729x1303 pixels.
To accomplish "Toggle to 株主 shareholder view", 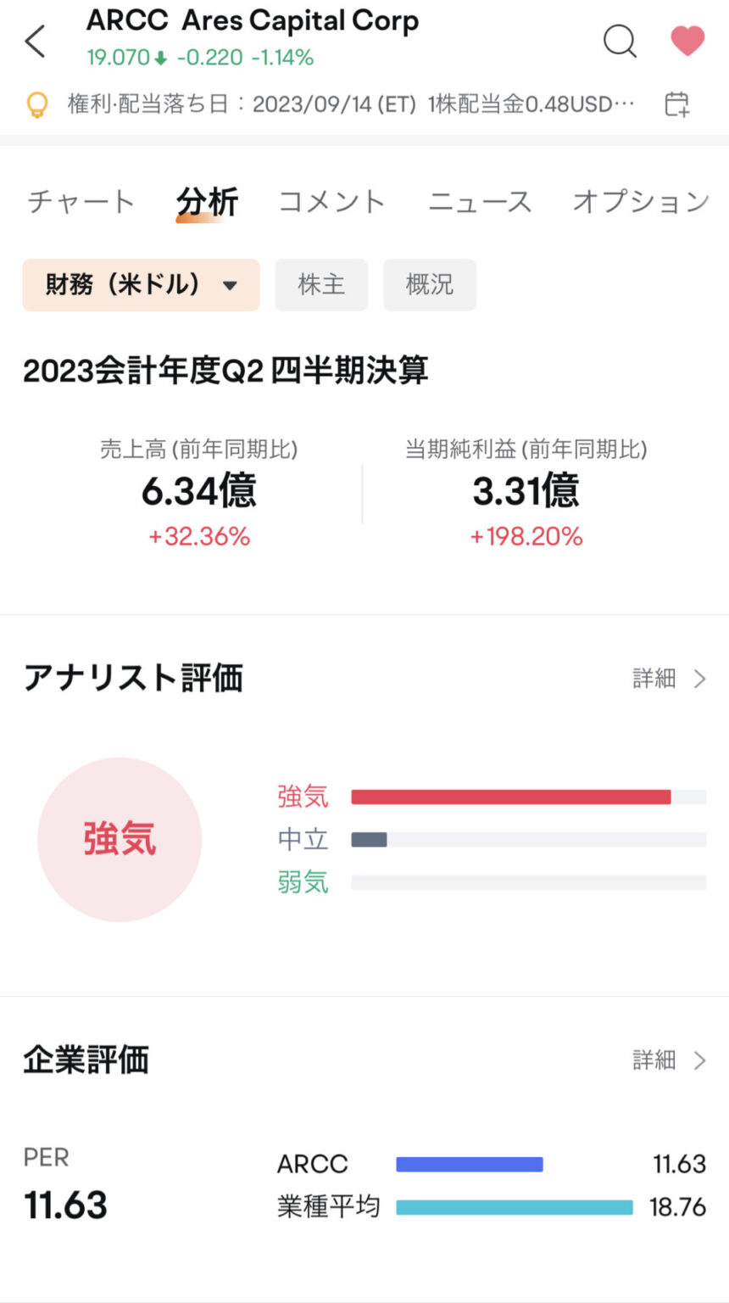I will (321, 285).
